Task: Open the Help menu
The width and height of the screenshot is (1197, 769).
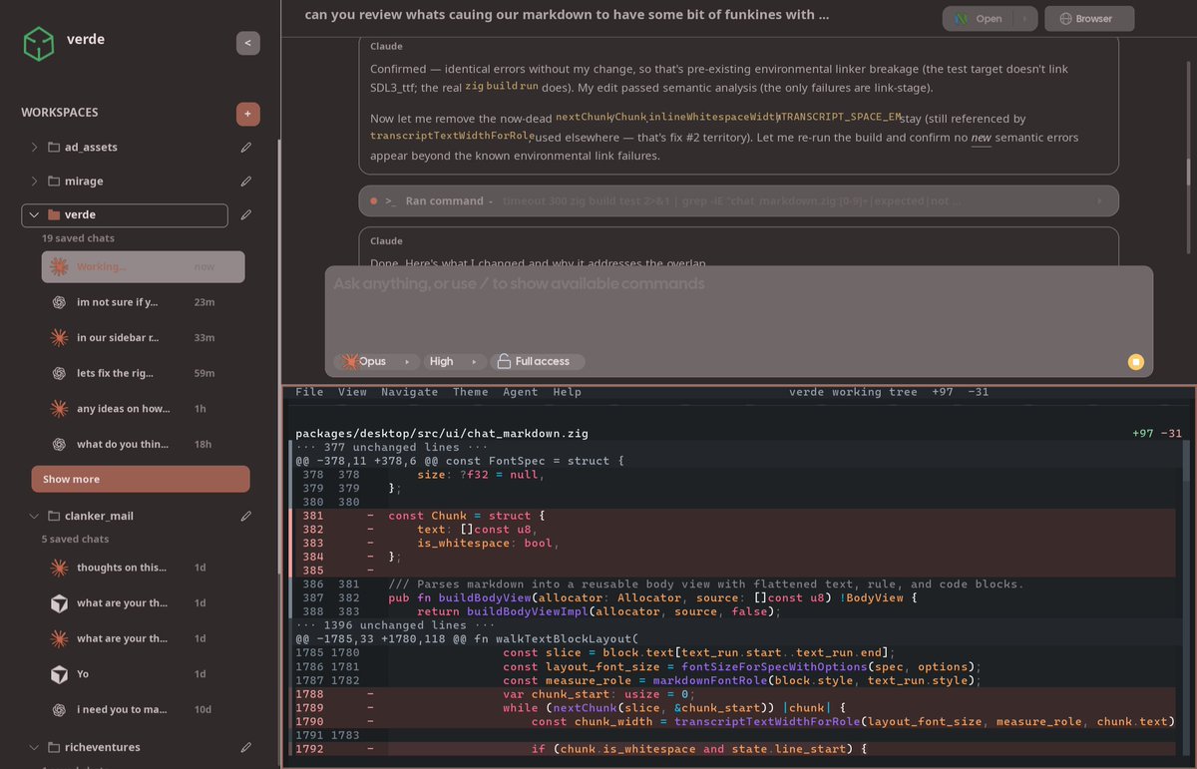Action: (567, 392)
